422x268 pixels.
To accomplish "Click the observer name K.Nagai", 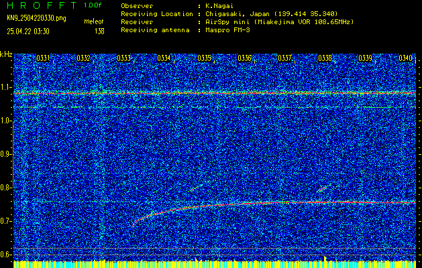I will (x=219, y=5).
